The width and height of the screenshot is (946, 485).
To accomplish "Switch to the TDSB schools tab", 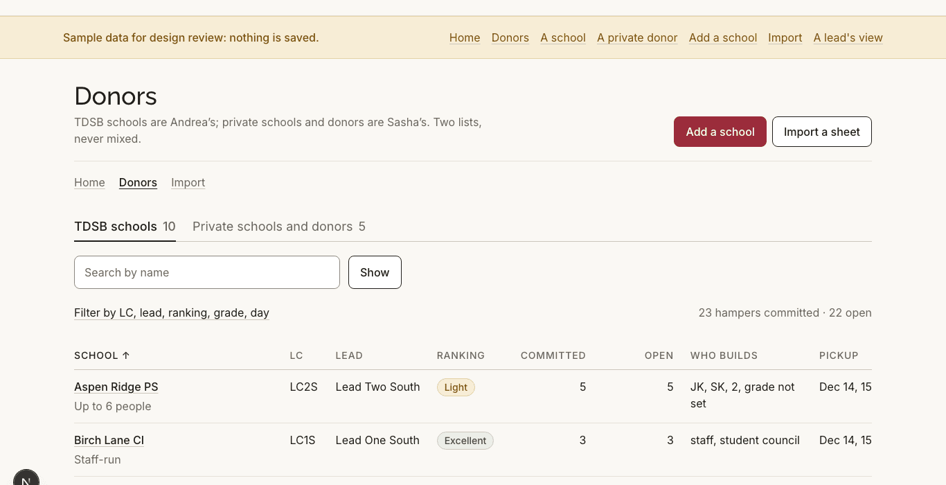I will coord(125,227).
